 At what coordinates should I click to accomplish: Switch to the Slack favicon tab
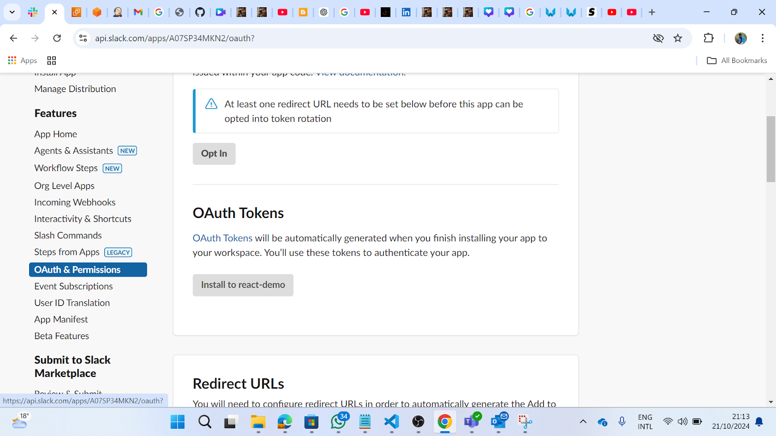[x=33, y=12]
